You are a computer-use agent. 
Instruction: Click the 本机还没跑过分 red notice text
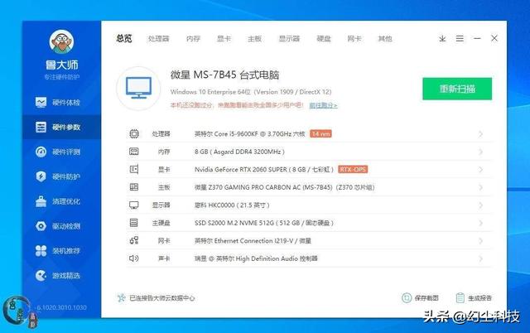click(237, 105)
